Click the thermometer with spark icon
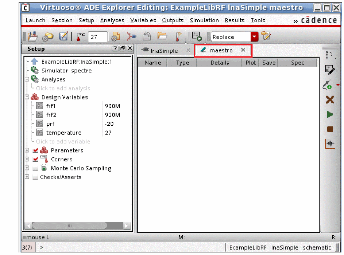The height and width of the screenshot is (255, 344). coord(178,36)
